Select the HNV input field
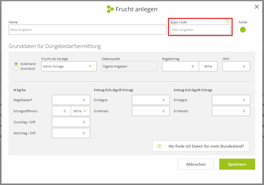This screenshot has width=264, height=185. tap(236, 66)
